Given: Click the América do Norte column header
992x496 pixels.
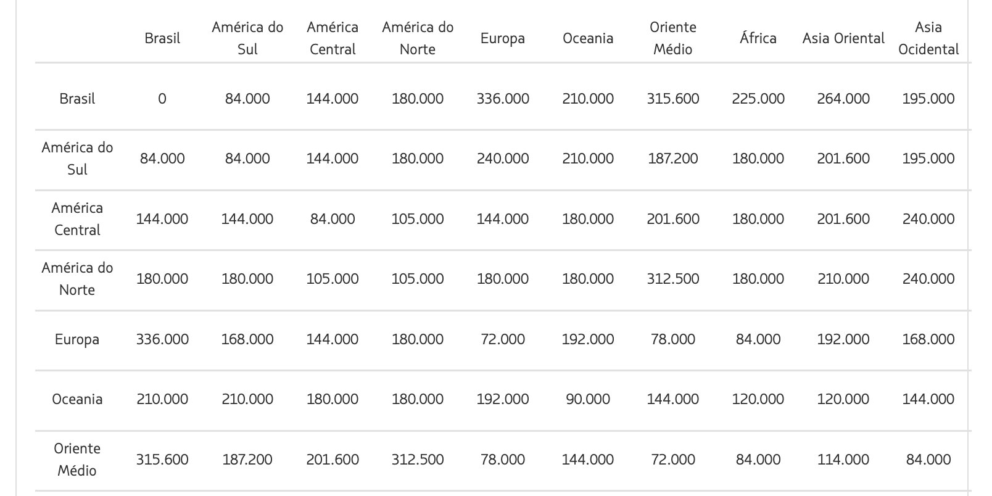Looking at the screenshot, I should [x=418, y=38].
